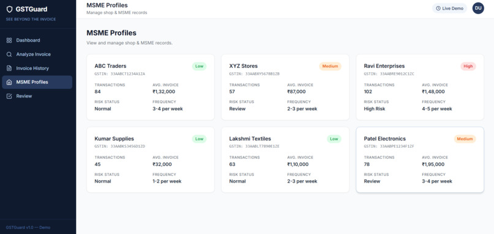Click Review risk status on XYZ Stores
The width and height of the screenshot is (494, 234).
238,108
